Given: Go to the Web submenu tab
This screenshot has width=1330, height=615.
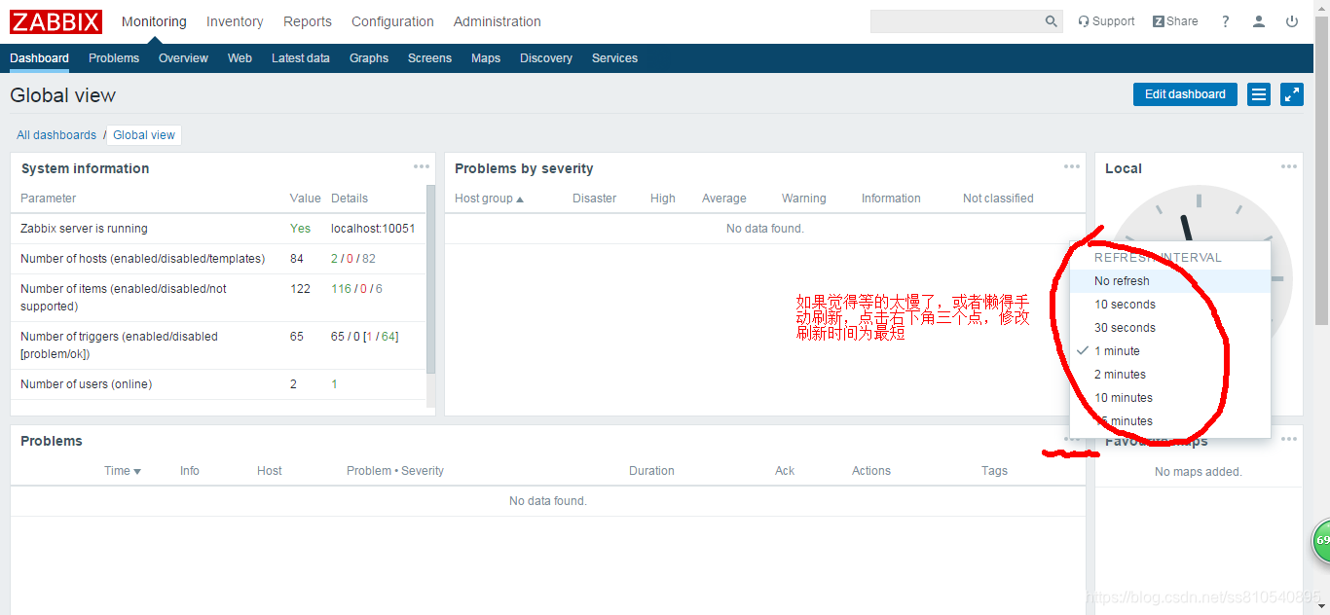Looking at the screenshot, I should pyautogui.click(x=240, y=58).
